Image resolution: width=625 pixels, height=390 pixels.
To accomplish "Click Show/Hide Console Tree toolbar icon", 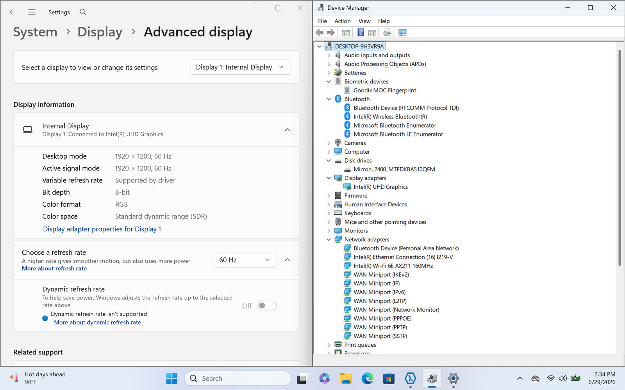I will coord(346,32).
